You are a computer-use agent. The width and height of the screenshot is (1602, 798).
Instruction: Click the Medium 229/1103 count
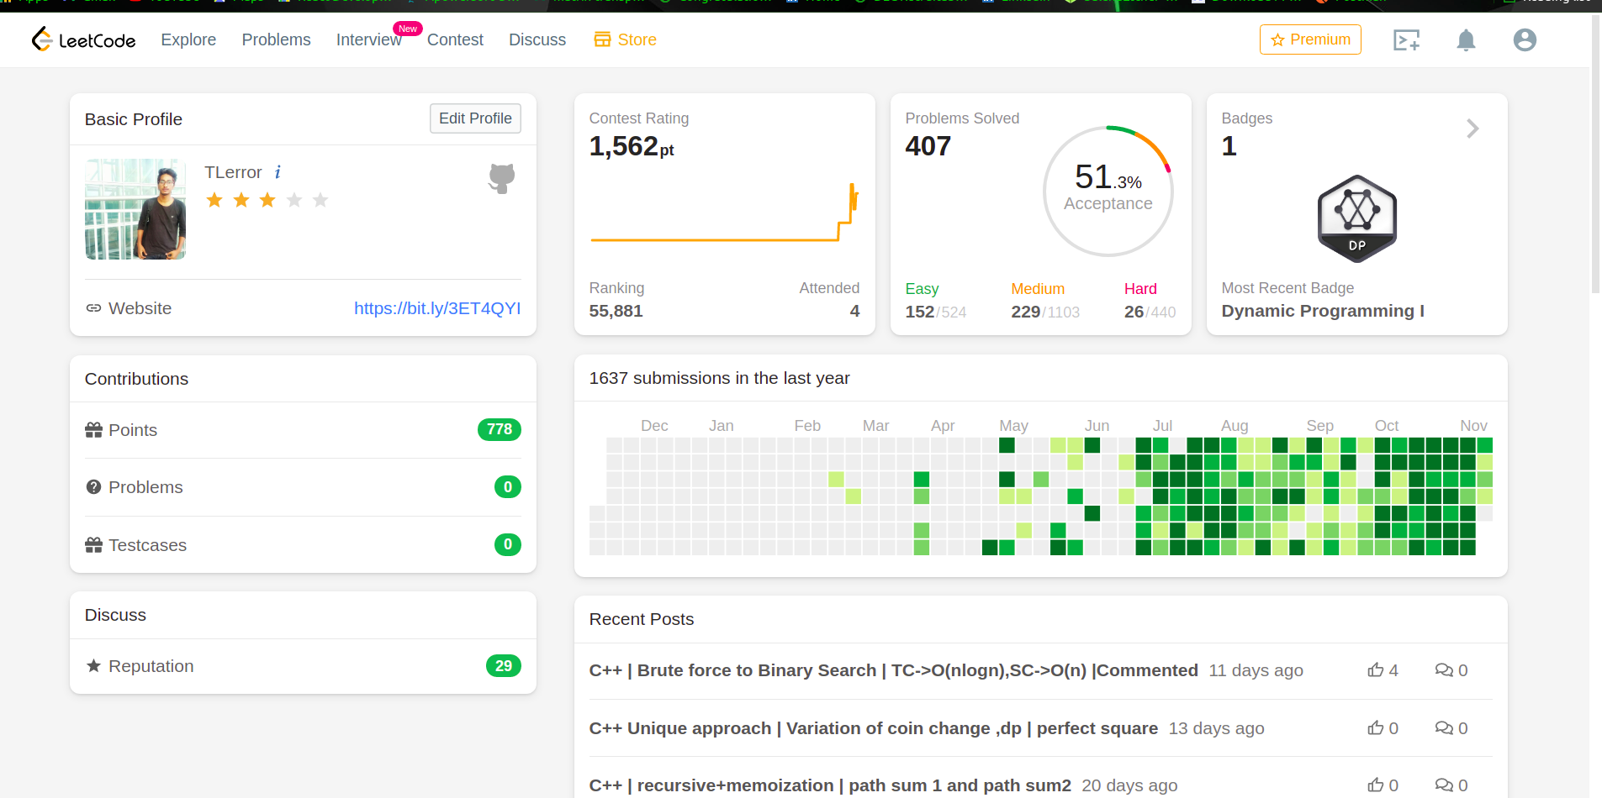point(1045,312)
